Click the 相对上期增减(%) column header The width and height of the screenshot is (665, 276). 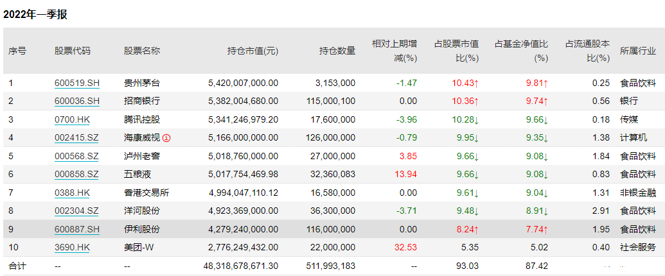[x=395, y=51]
